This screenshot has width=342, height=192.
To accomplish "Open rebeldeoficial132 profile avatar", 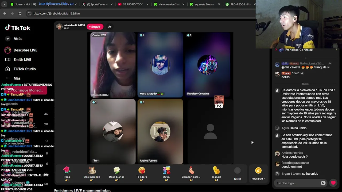I will tap(59, 26).
